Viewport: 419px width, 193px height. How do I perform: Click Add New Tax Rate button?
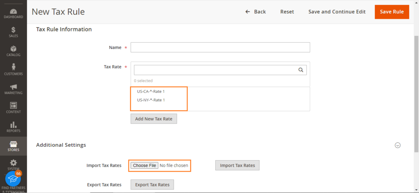coord(154,119)
